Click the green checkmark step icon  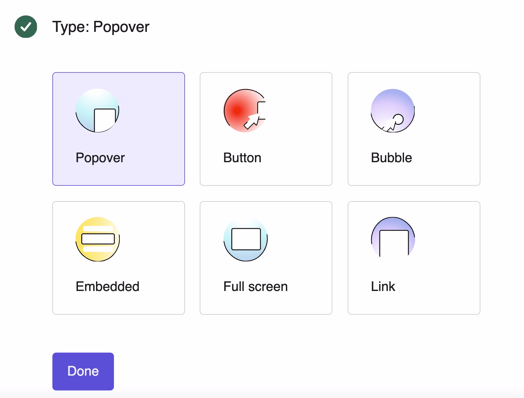(26, 27)
